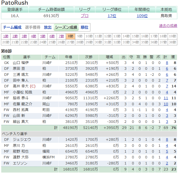Open the 17位 league rank link
This screenshot has width=178, height=173.
(112, 16)
